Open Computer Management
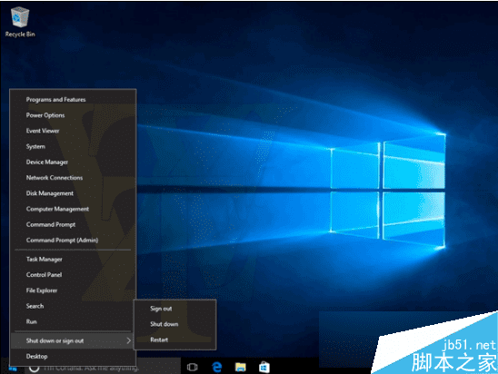 point(74,209)
